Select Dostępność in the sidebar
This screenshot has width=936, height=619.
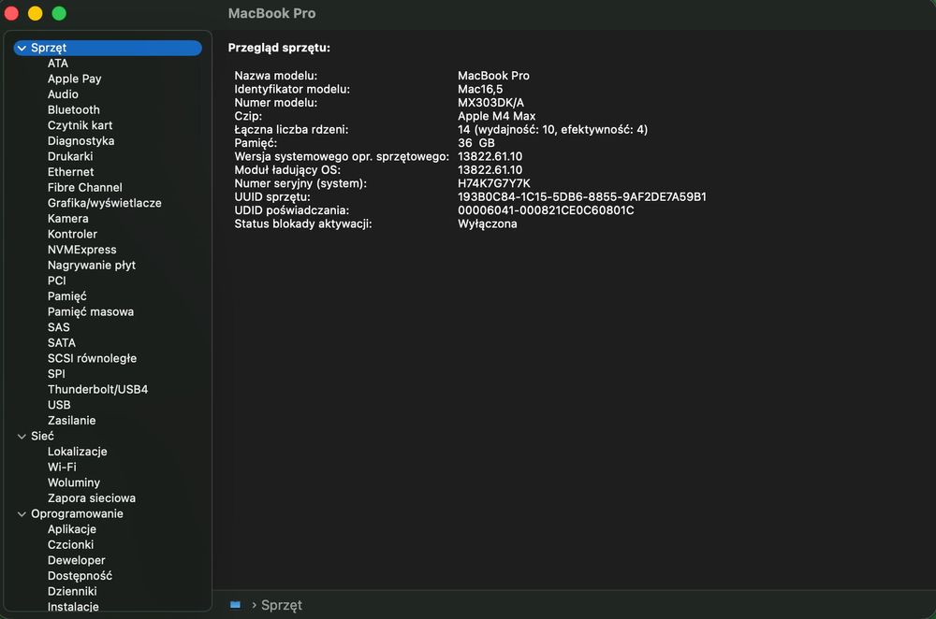tap(80, 575)
